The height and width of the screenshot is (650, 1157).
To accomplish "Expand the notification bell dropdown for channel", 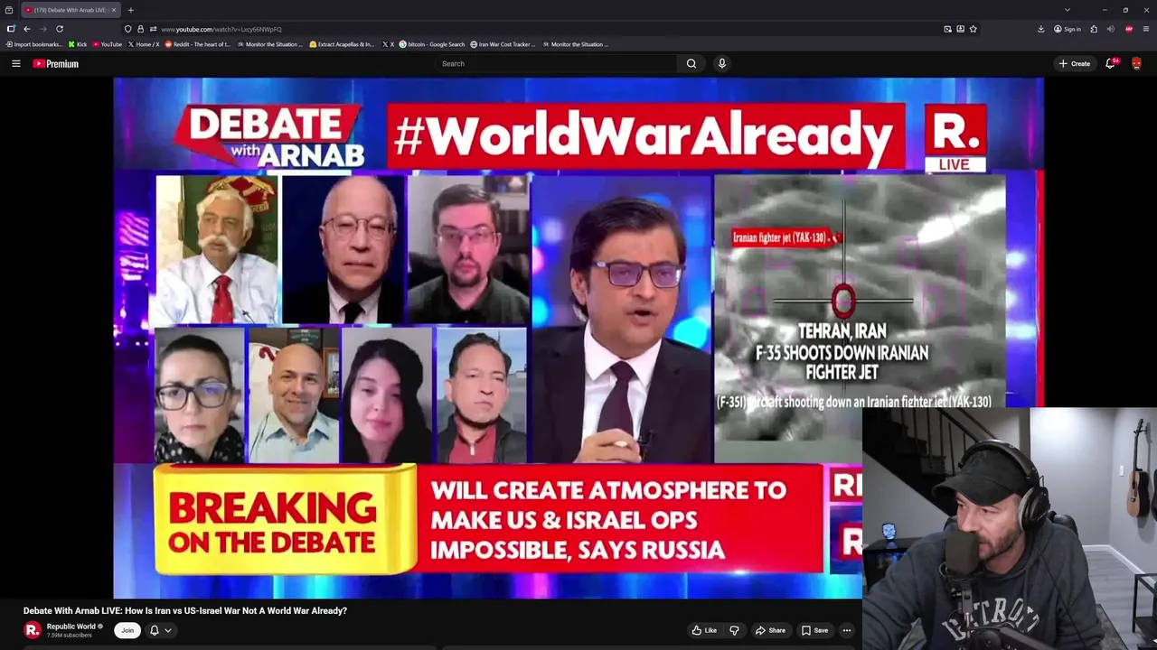I will tap(160, 630).
